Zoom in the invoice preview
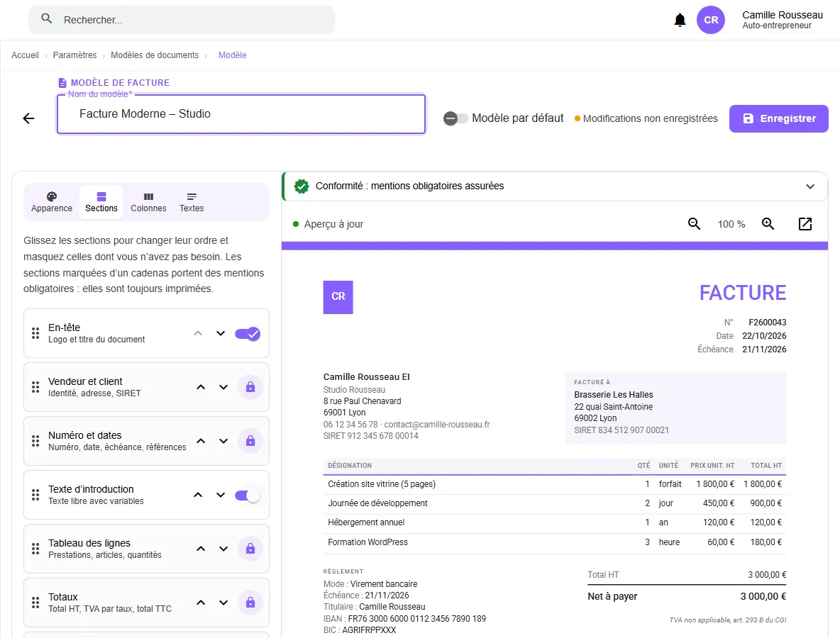 pos(768,224)
